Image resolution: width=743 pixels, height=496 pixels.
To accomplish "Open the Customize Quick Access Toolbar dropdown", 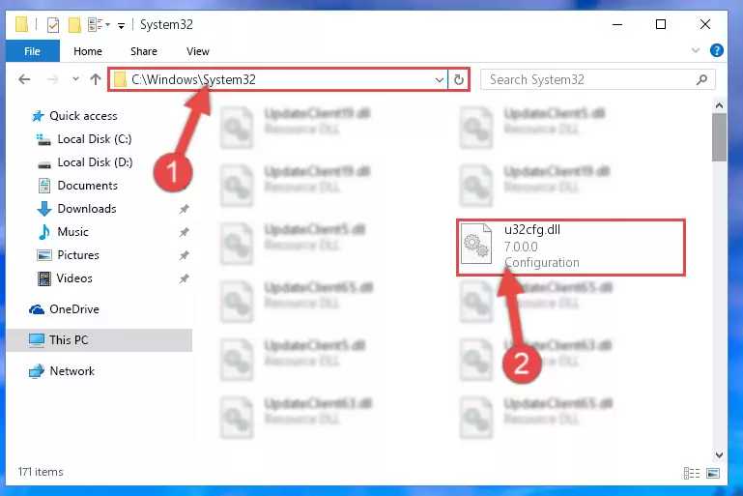I will 122,25.
